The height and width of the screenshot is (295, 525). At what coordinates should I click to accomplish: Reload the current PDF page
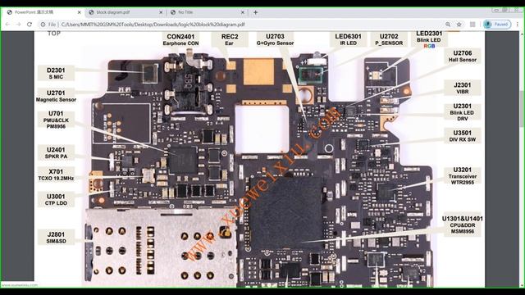coord(30,25)
